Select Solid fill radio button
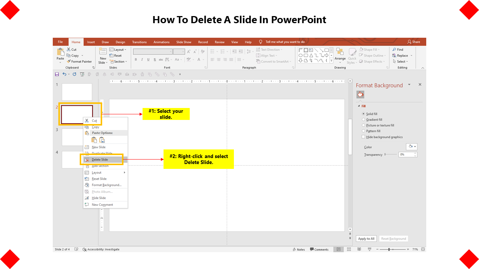Viewport: 479px width, 269px height. pos(363,114)
